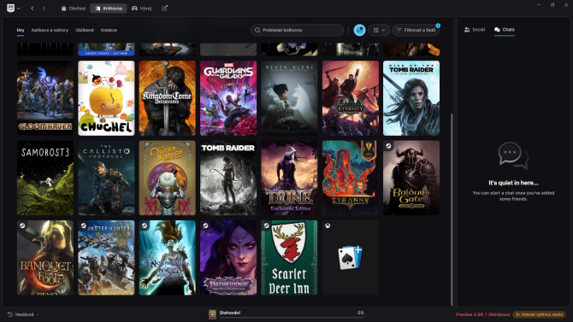Screen dimensions: 573x322
Task: Select the Aplikace a editory tab
Action: pos(50,30)
